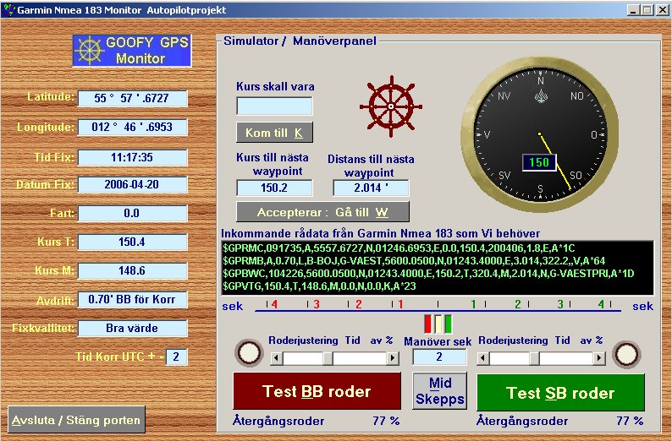Click the green 2 marker on sek scale

[518, 304]
